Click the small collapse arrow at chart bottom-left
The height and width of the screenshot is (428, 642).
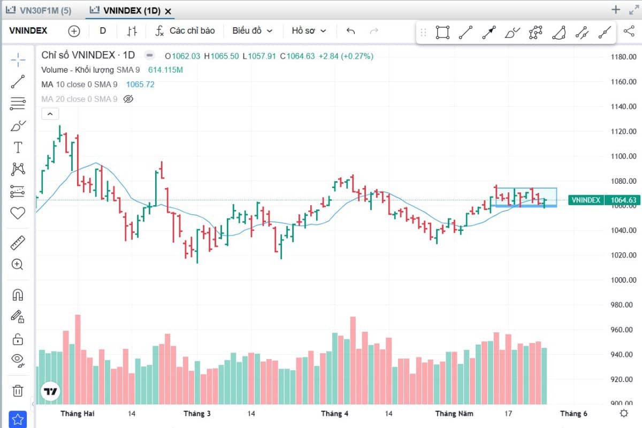click(x=33, y=404)
